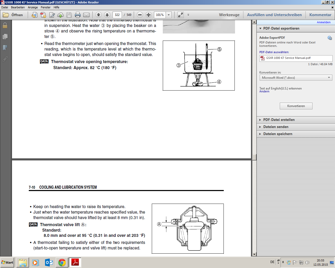
Task: Open the page thumbnails panel
Action: pyautogui.click(x=5, y=36)
